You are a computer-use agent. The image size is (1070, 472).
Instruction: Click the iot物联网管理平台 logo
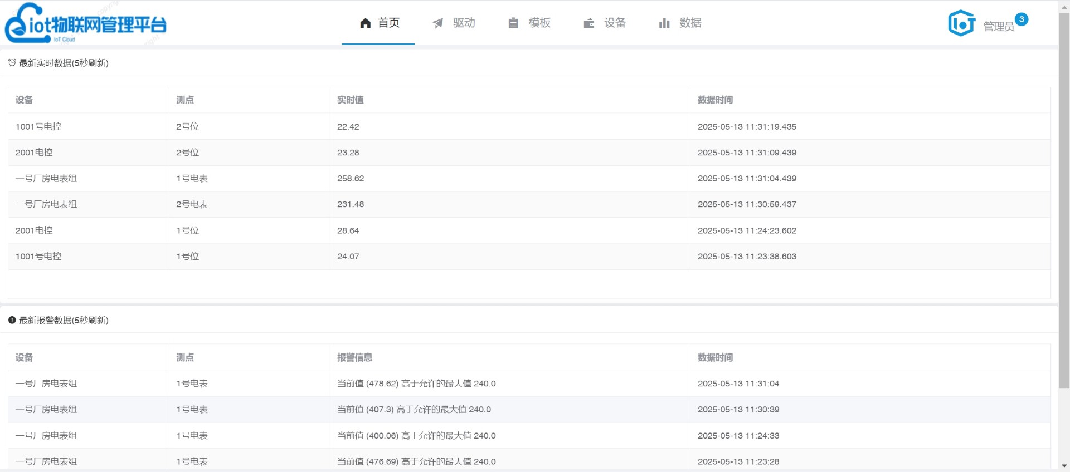(x=85, y=23)
